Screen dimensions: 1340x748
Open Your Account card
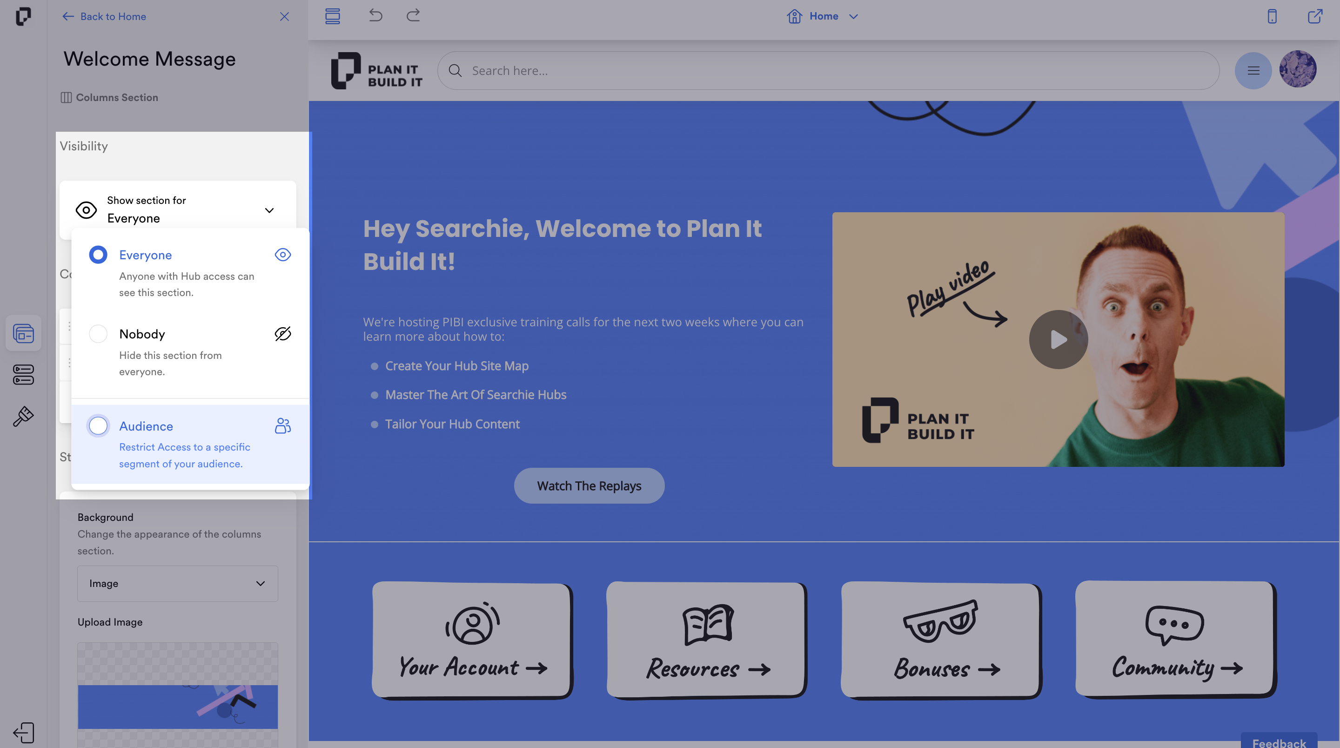coord(472,640)
